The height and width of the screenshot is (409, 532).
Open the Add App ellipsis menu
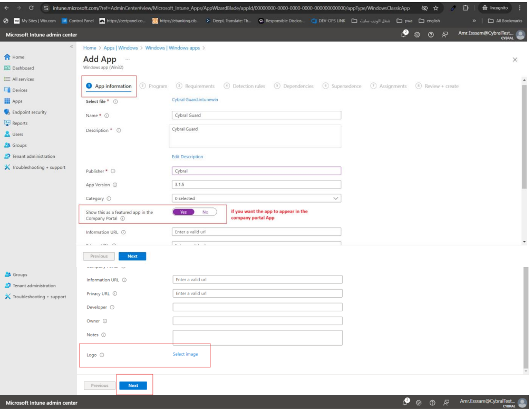127,59
